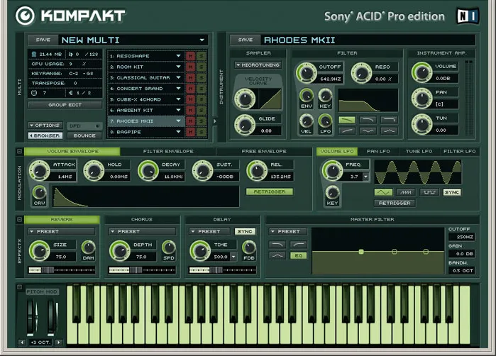Click the filter RESO knob
The height and width of the screenshot is (356, 496).
362,73
